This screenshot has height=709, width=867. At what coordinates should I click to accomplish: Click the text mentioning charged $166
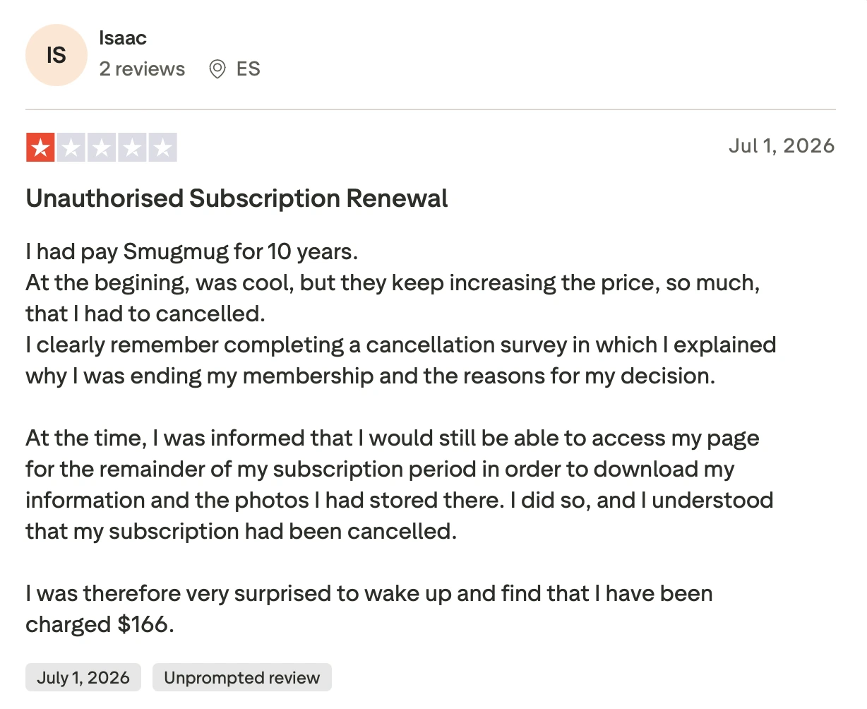coord(100,624)
